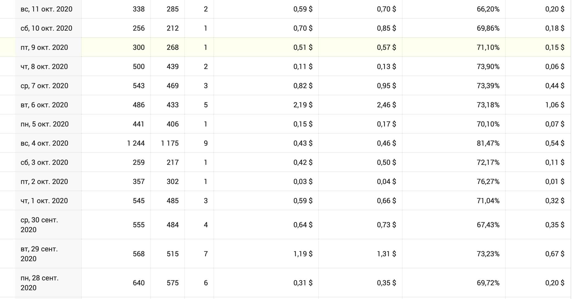
Task: Click the 81,47% percentage cell
Action: click(x=488, y=143)
